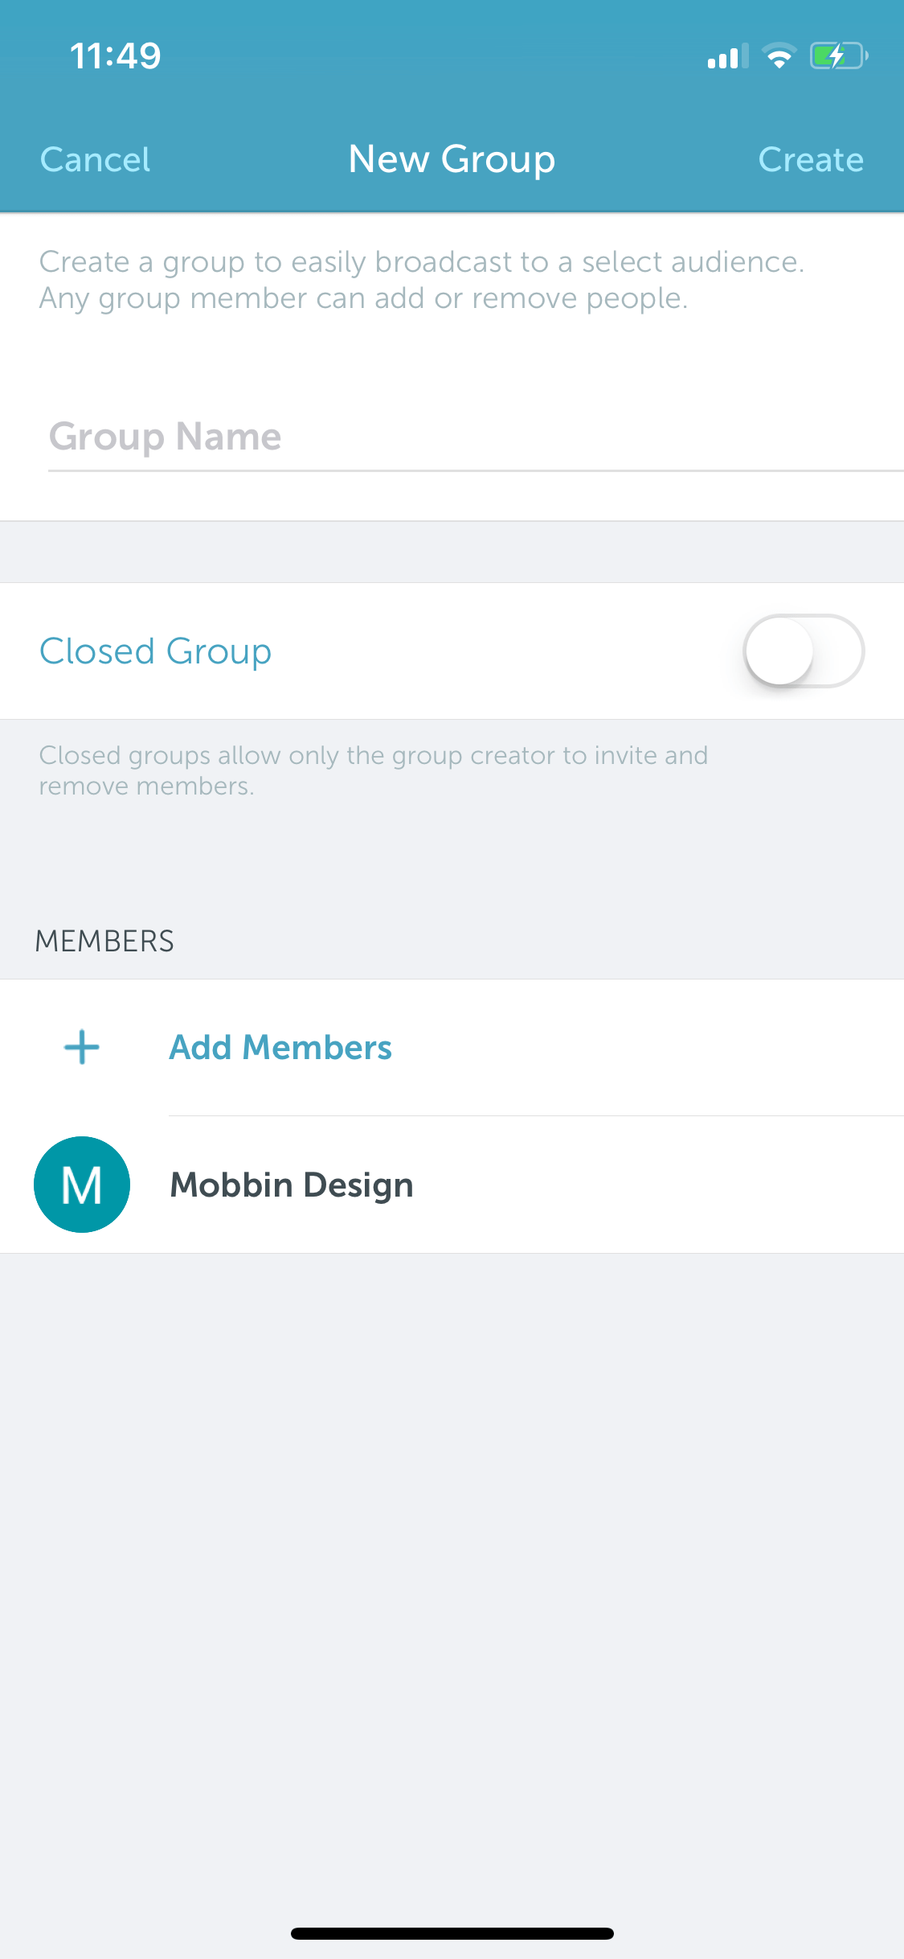Tap the teal M avatar circle

tap(82, 1185)
